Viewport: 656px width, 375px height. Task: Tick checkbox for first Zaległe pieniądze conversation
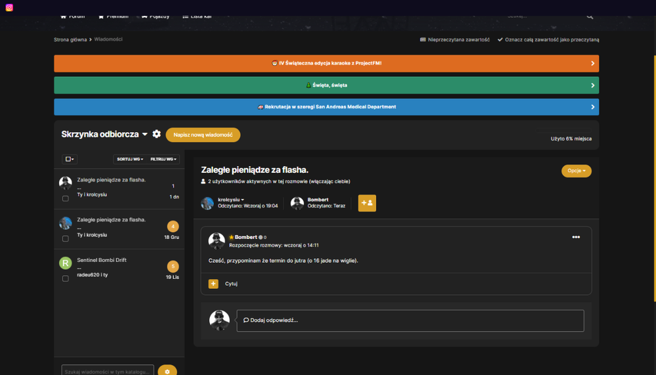[66, 198]
